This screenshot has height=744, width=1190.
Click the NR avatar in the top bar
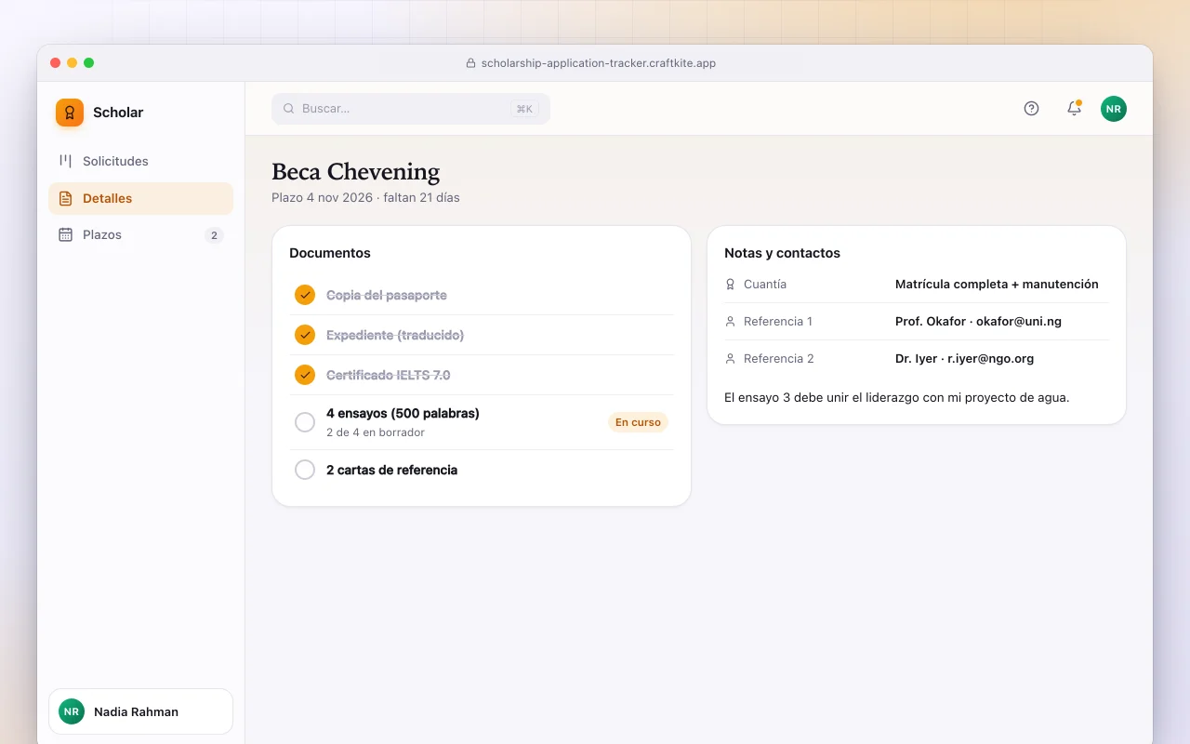(1114, 109)
